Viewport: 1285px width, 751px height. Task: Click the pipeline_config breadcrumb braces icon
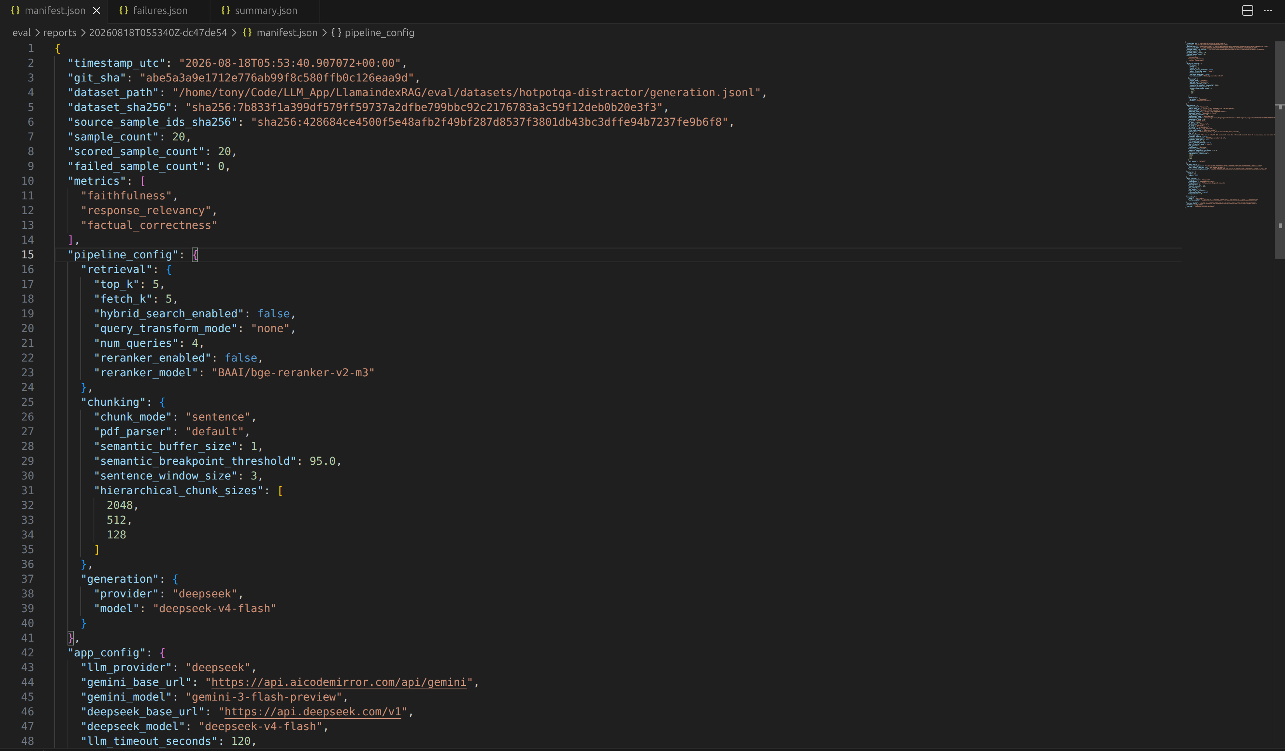tap(336, 33)
